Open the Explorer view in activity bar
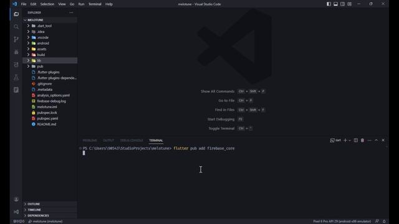This screenshot has width=399, height=224. click(x=16, y=14)
